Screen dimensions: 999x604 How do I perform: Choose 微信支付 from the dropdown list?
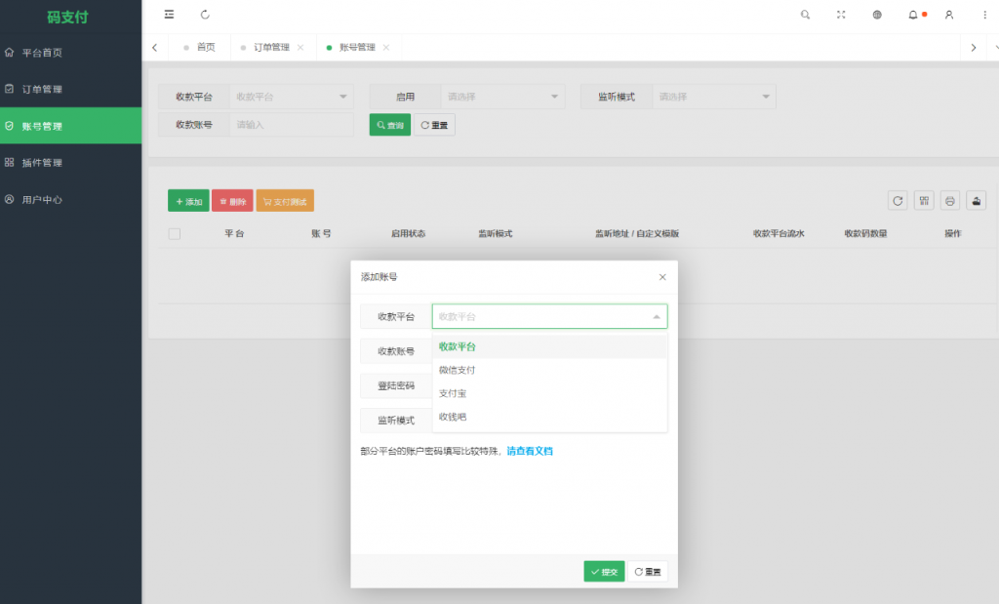point(458,370)
